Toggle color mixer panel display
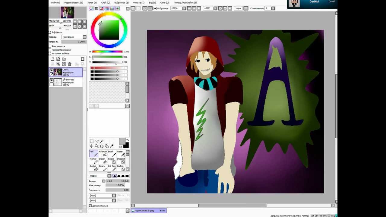The width and height of the screenshot is (386, 217). click(x=107, y=8)
